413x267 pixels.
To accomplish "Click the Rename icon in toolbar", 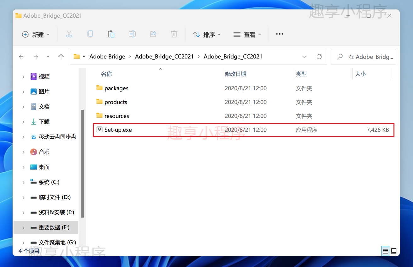I will (x=132, y=34).
